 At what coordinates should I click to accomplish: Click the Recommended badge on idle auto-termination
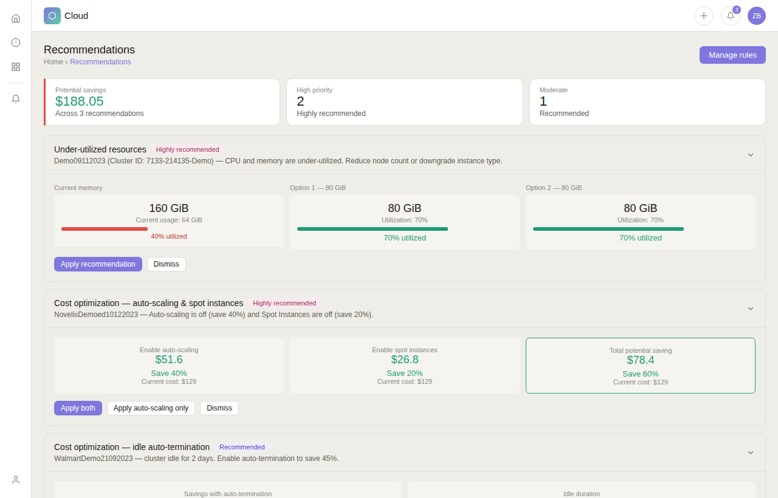click(242, 447)
